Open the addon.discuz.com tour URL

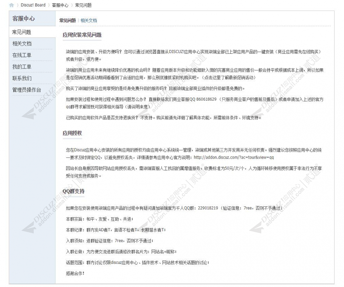pos(234,158)
